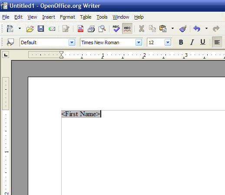Toggle Underline formatting
The height and width of the screenshot is (195, 225).
tap(203, 42)
